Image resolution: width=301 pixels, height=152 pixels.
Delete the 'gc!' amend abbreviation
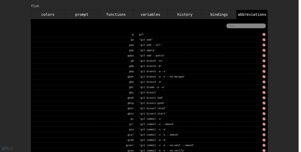coord(264,124)
